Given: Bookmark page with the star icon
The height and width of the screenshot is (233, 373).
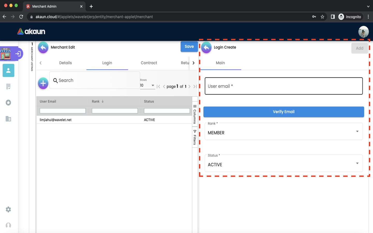Looking at the screenshot, I should 322,17.
